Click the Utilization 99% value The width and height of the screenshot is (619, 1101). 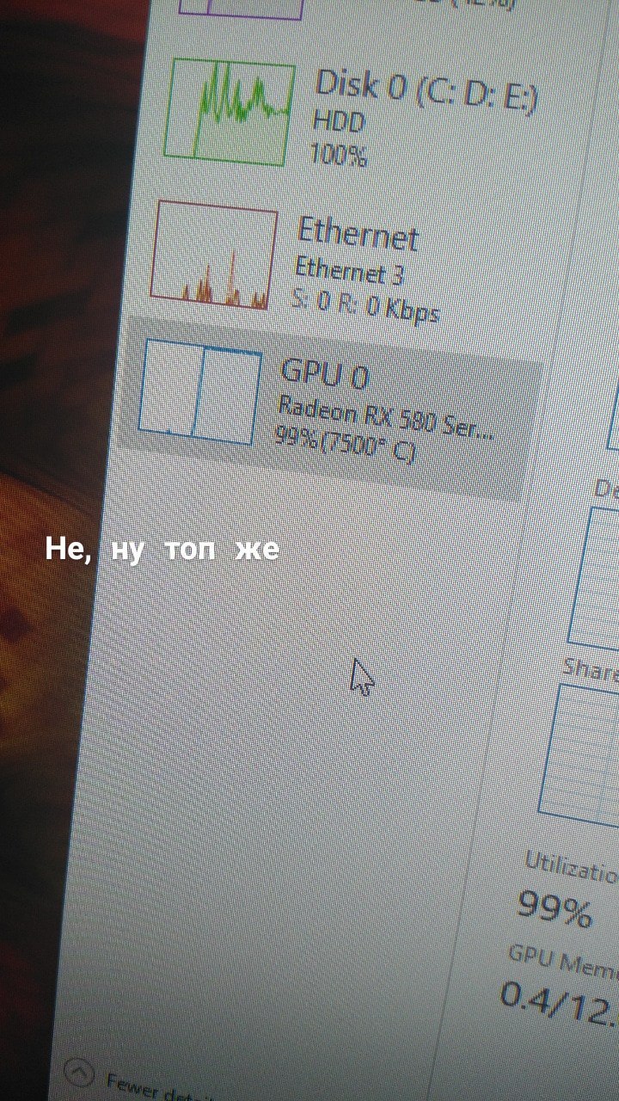tap(555, 910)
